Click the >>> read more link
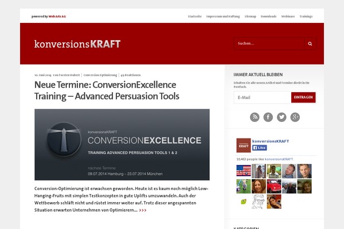 pyautogui.click(x=143, y=210)
